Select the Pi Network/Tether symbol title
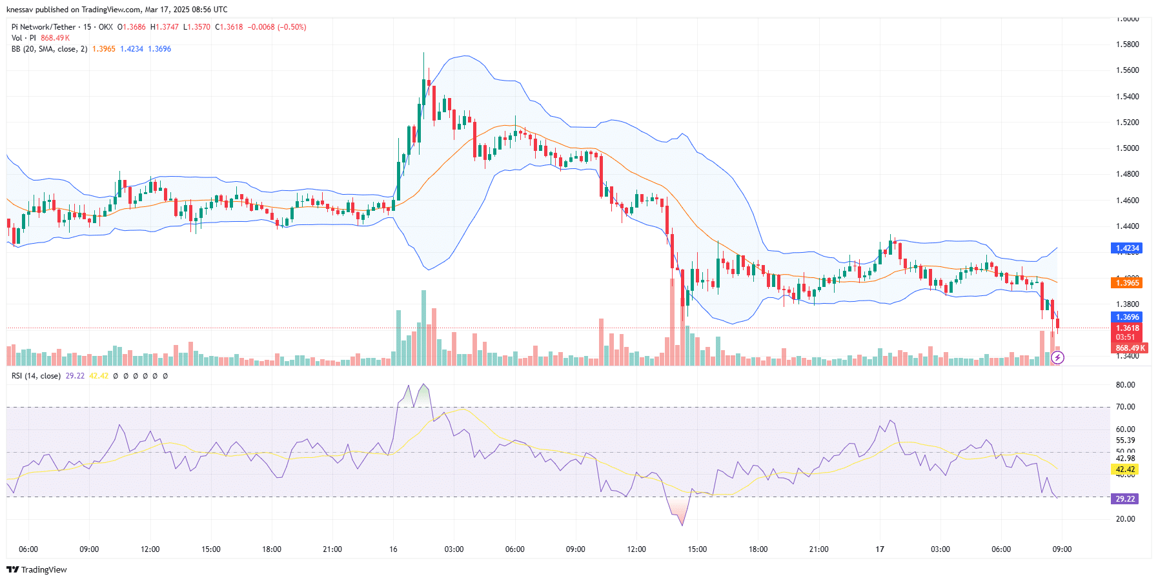 43,27
